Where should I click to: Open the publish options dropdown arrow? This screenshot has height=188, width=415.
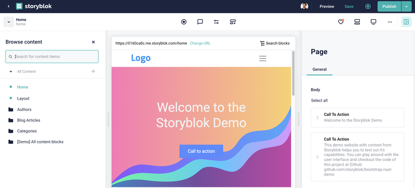[x=407, y=6]
